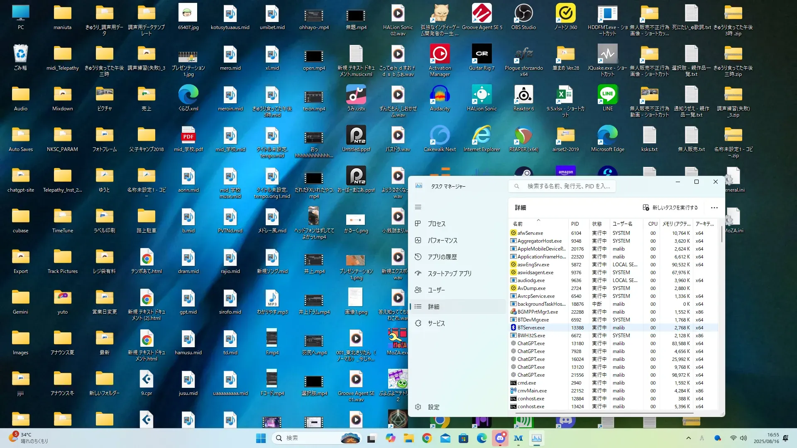
Task: Open the Task Manager hamburger navigation menu
Action: 418,207
